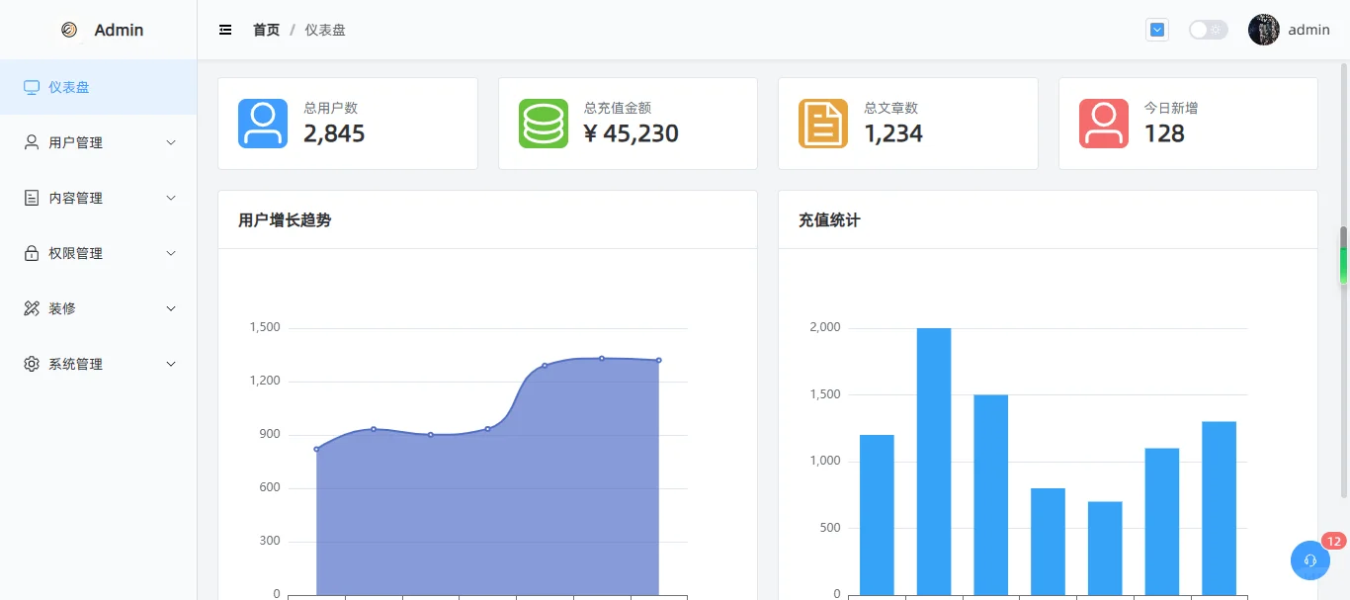Open customer support via headset button

(x=1310, y=560)
